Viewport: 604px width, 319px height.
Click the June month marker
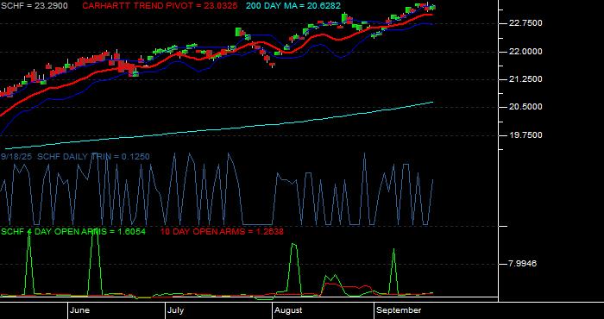80,310
